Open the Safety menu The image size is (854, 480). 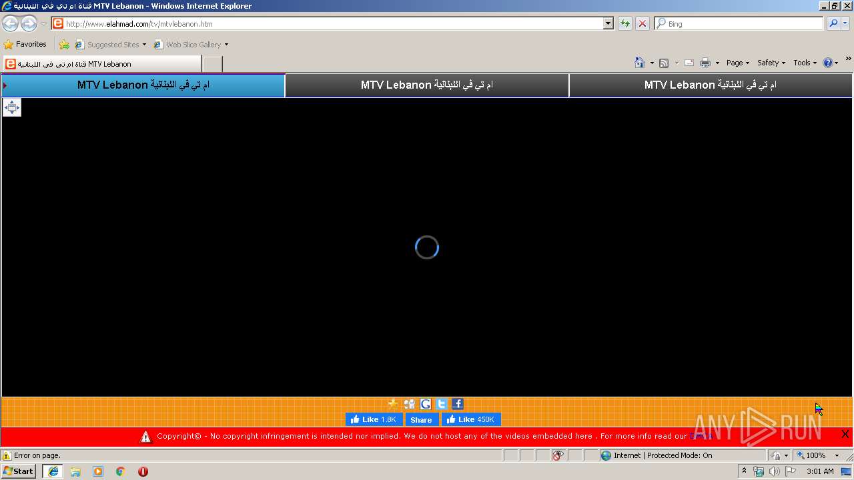771,63
